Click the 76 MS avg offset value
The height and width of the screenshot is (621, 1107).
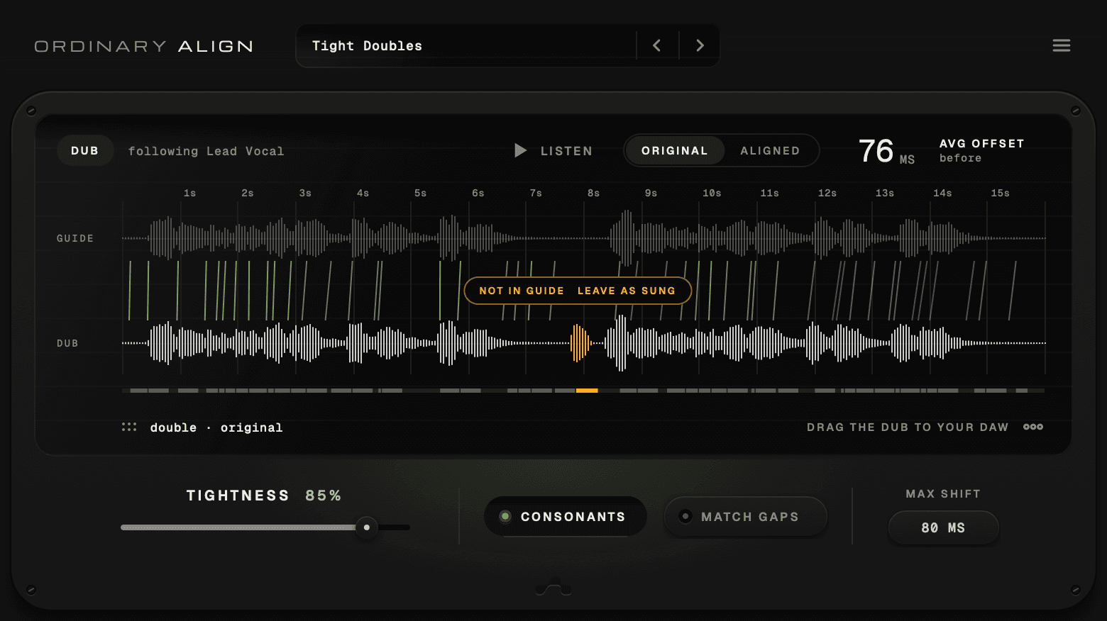coord(886,151)
